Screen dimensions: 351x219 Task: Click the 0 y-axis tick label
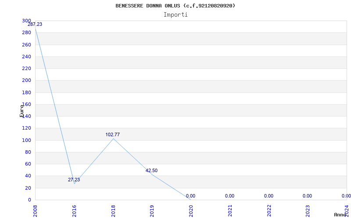[x=29, y=200]
